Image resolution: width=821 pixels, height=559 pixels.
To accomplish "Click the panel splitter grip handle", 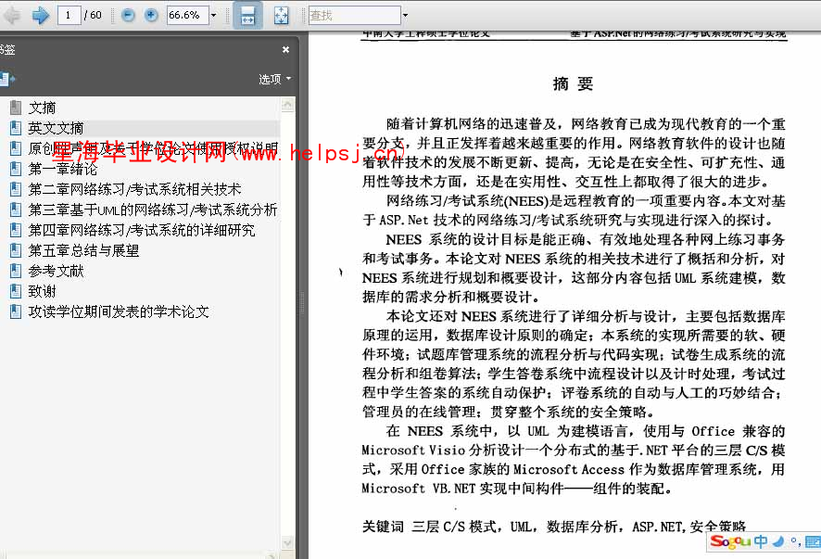I will click(301, 302).
